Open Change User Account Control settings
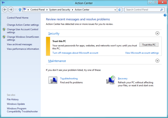The width and height of the screenshot is (168, 118). tap(22, 31)
